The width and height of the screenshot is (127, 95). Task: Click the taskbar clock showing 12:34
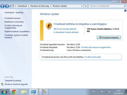(118, 92)
